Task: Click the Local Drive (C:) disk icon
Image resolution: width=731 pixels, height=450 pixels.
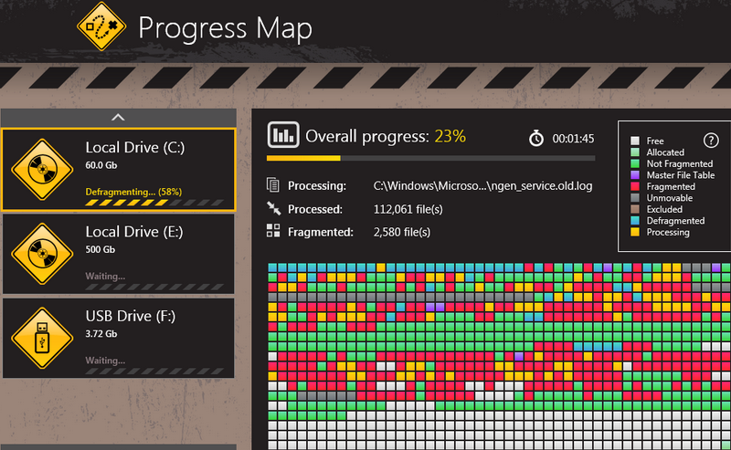Action: point(43,169)
